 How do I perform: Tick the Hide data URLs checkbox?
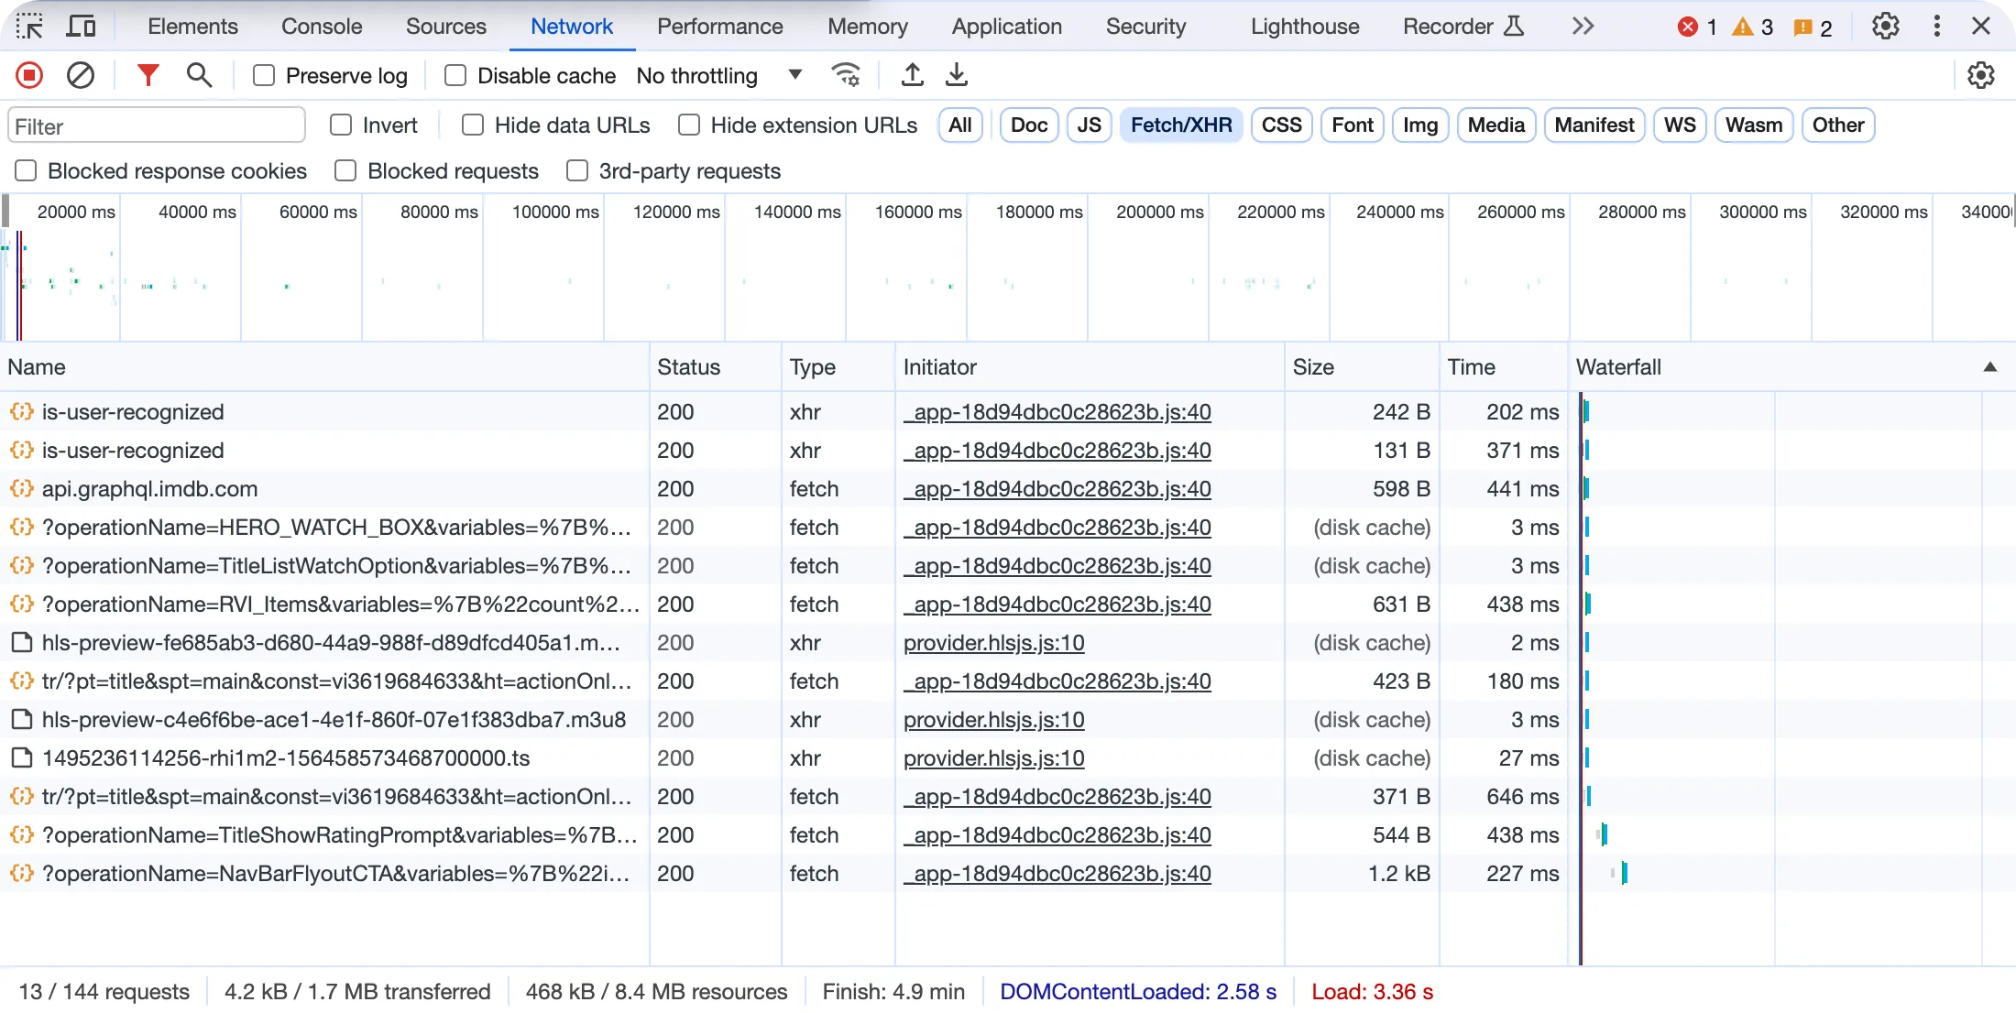473,125
